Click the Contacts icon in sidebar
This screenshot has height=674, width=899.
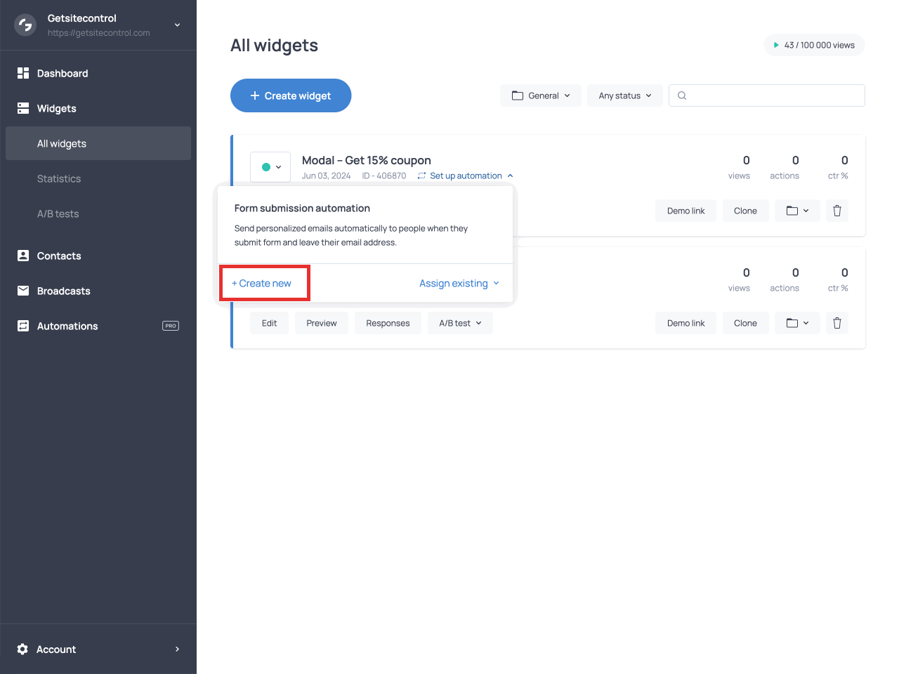(x=23, y=256)
